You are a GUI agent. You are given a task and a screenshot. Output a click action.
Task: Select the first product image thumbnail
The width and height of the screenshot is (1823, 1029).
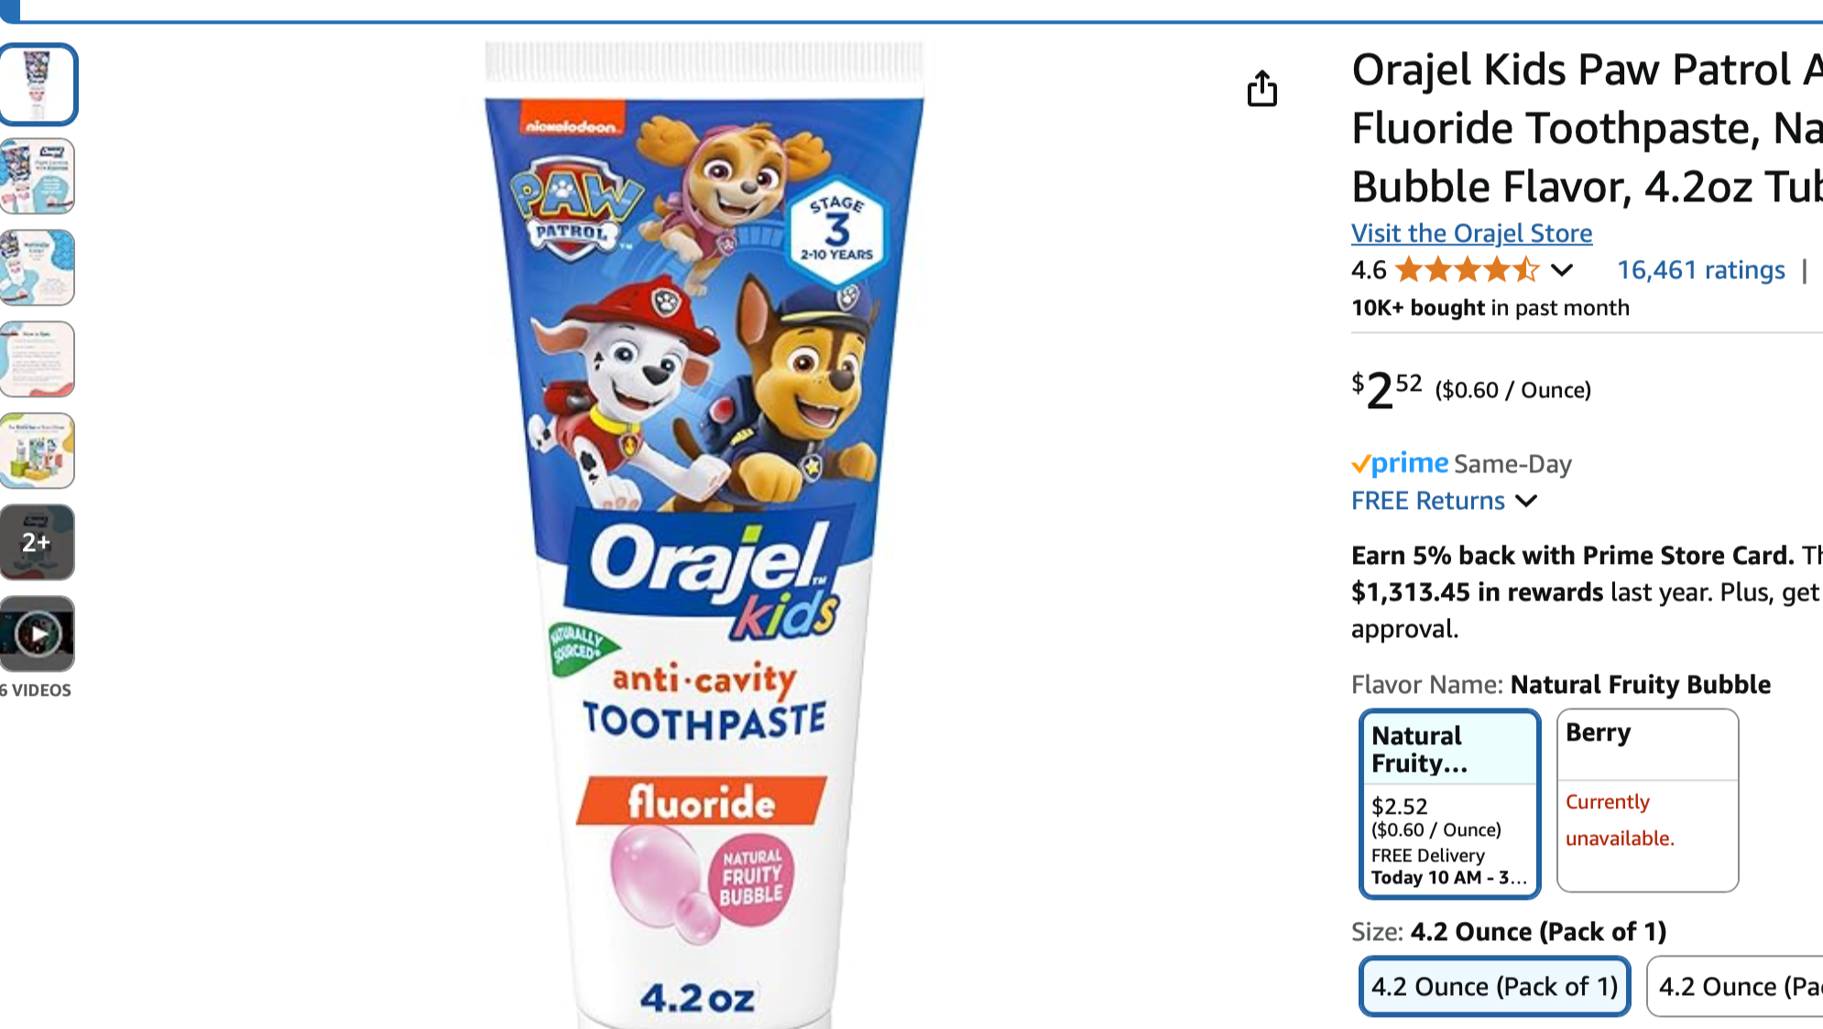[x=38, y=84]
